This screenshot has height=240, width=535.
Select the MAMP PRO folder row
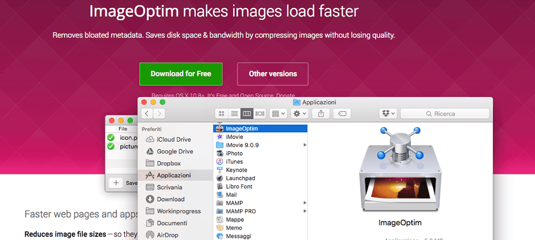(x=261, y=211)
